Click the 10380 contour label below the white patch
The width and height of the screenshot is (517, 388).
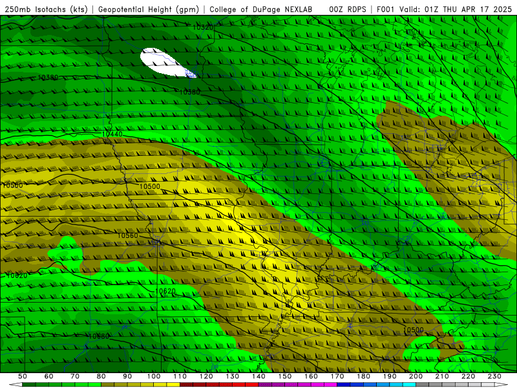click(189, 92)
